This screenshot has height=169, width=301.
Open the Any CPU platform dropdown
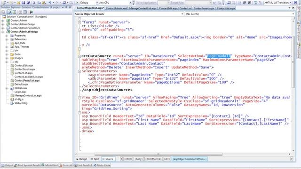coord(131,3)
